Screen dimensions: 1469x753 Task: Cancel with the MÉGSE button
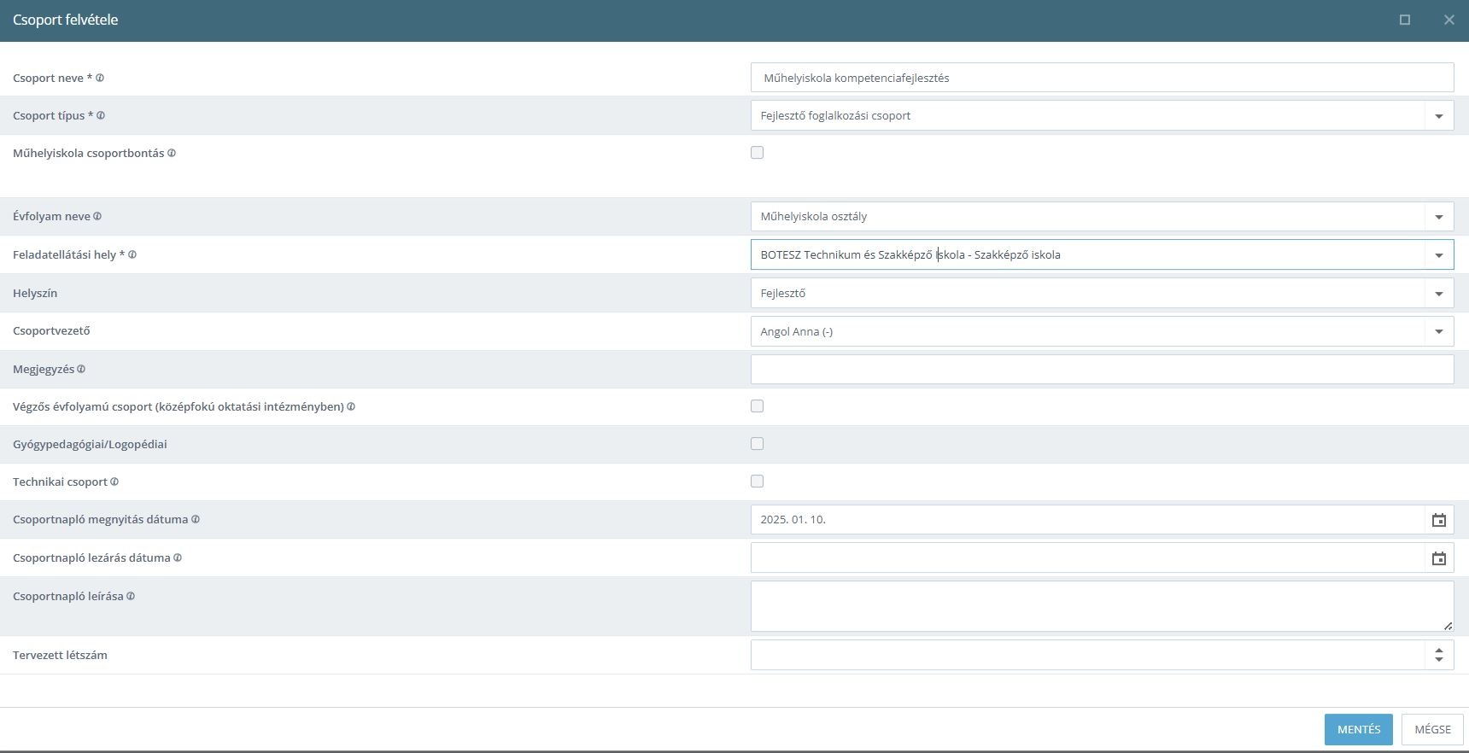coord(1432,729)
